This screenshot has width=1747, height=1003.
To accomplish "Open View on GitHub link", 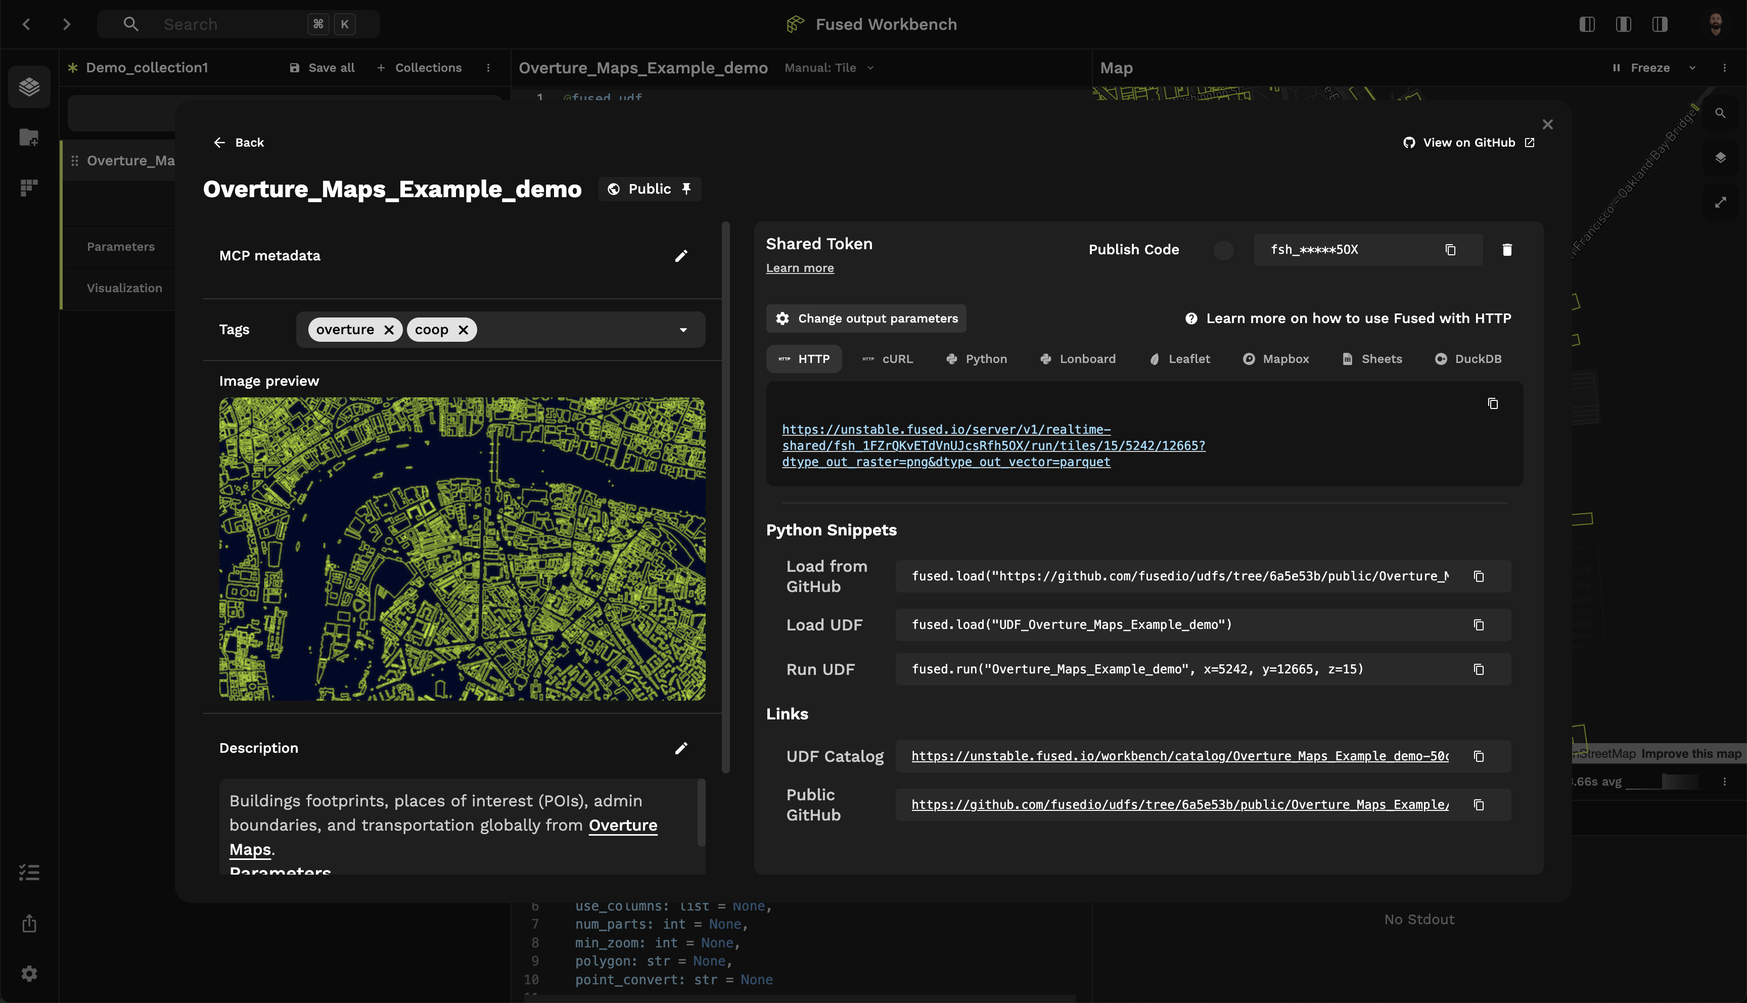I will click(x=1469, y=143).
